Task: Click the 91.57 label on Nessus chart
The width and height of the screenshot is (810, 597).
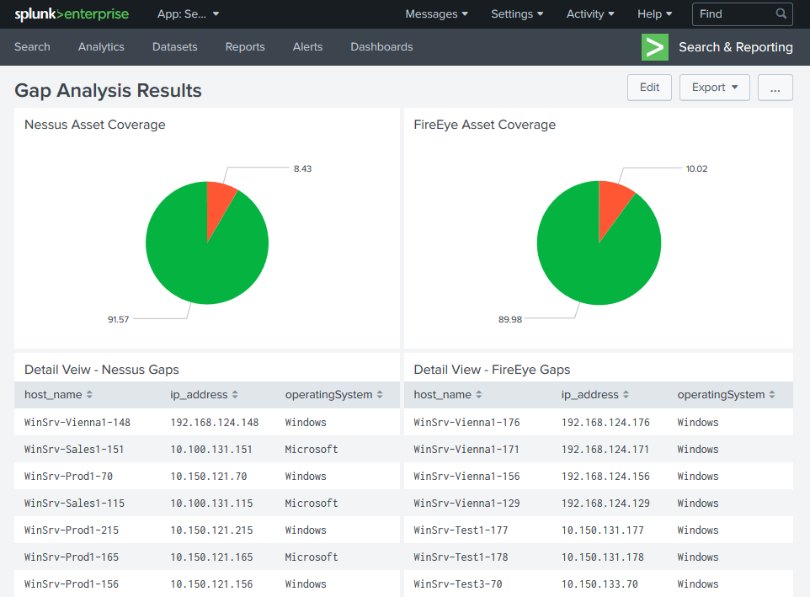Action: point(118,320)
